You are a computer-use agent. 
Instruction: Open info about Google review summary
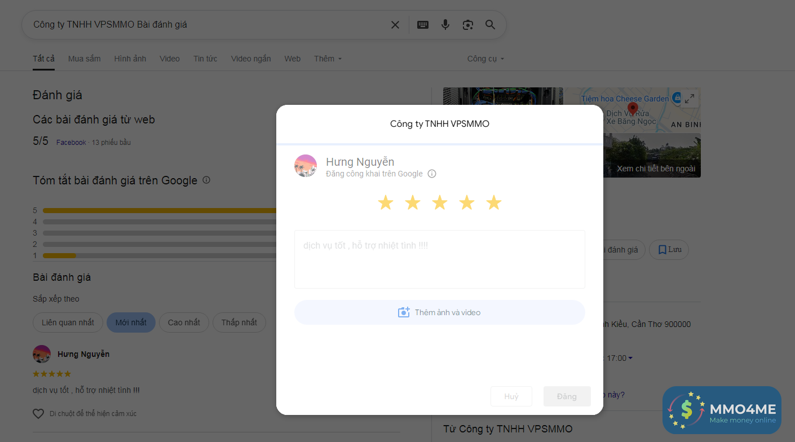pyautogui.click(x=206, y=180)
